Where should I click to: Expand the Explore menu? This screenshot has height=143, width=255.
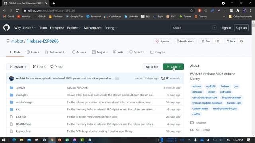click(74, 28)
